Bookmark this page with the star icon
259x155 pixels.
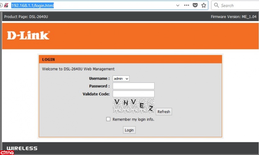click(x=204, y=5)
